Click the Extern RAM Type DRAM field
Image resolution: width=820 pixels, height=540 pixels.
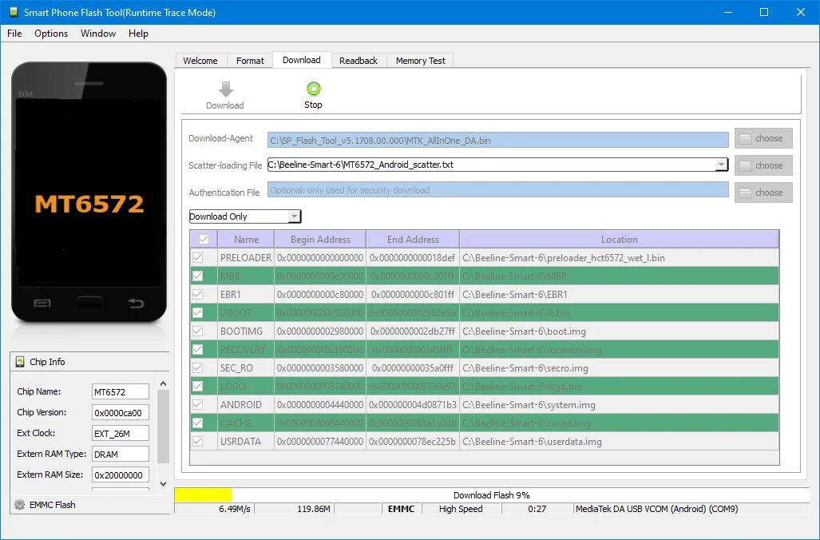pyautogui.click(x=121, y=455)
